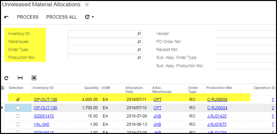277x134 pixels.
Task: Expand the schedule clock dropdown arrow
Action: pos(93,17)
